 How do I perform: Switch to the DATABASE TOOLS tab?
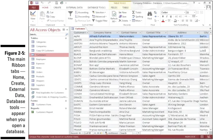(96, 8)
